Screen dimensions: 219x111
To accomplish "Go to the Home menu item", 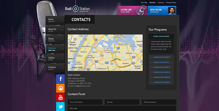I will (55, 20).
